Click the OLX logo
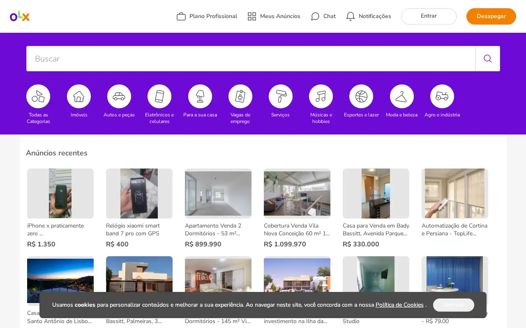Screen dimensions: 526x328 point(20,16)
